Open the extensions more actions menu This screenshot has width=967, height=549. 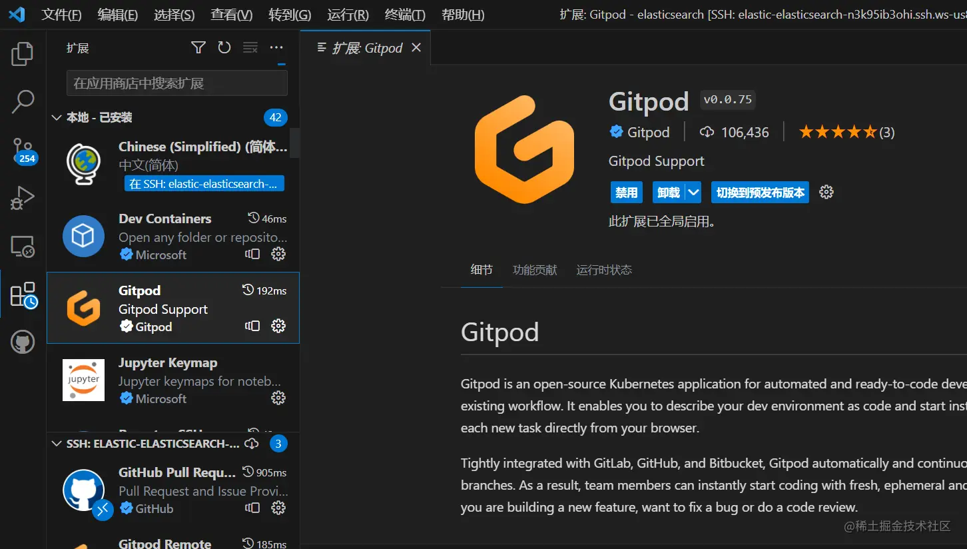[276, 47]
